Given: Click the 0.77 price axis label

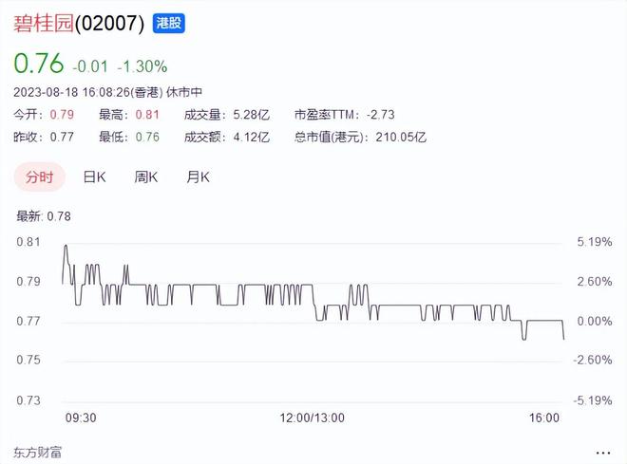Looking at the screenshot, I should click(x=28, y=321).
